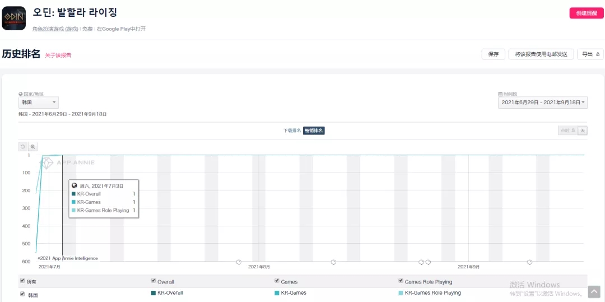Switch to the 下载排名 tab

click(x=292, y=131)
